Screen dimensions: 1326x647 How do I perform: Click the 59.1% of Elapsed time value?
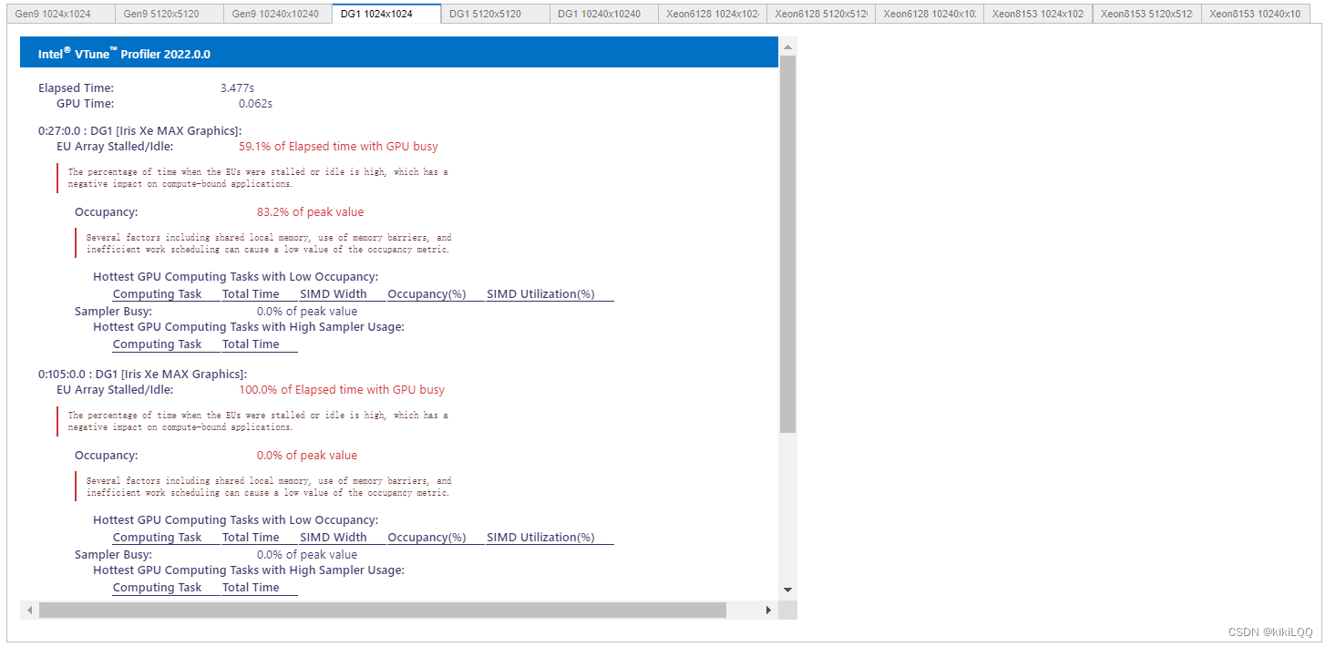click(x=338, y=146)
